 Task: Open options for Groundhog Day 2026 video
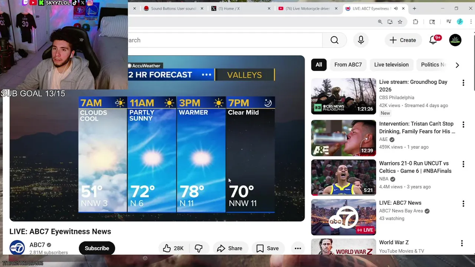click(463, 83)
